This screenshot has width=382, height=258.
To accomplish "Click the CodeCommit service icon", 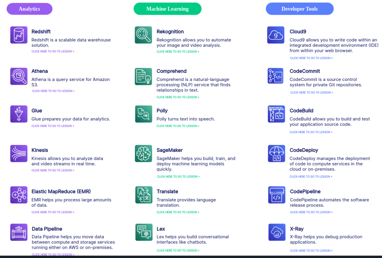I will [276, 76].
